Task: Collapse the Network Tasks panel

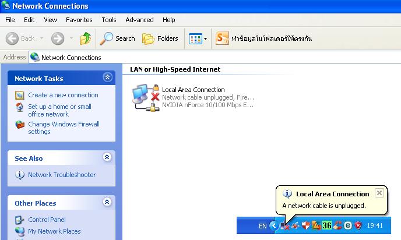Action: 107,77
